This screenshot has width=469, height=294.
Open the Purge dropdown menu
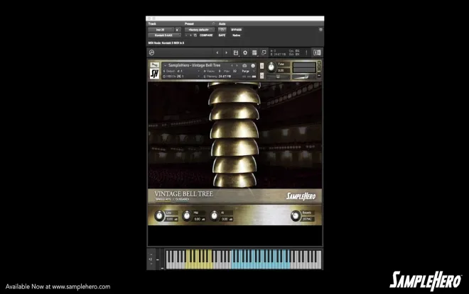pyautogui.click(x=248, y=72)
